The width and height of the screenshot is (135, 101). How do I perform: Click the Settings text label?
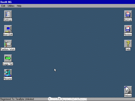[x=8, y=20]
